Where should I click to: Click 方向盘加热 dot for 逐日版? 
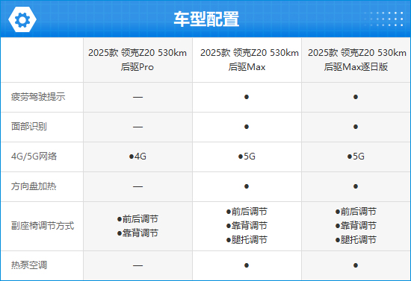356,186
